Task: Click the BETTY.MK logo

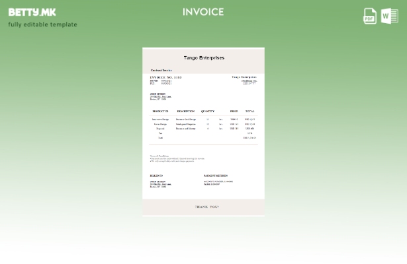Action: click(32, 12)
